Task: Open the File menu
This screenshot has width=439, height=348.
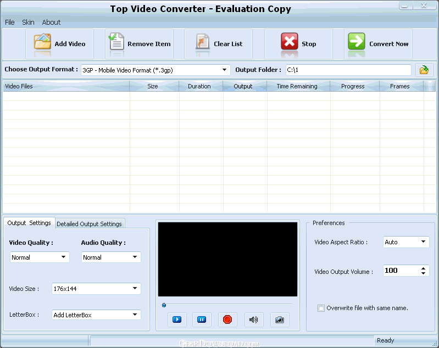Action: point(10,23)
